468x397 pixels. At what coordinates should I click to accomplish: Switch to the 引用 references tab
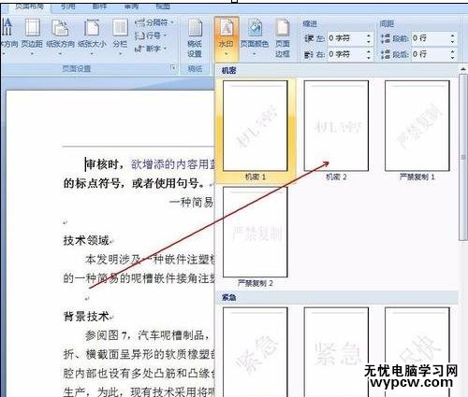[67, 7]
